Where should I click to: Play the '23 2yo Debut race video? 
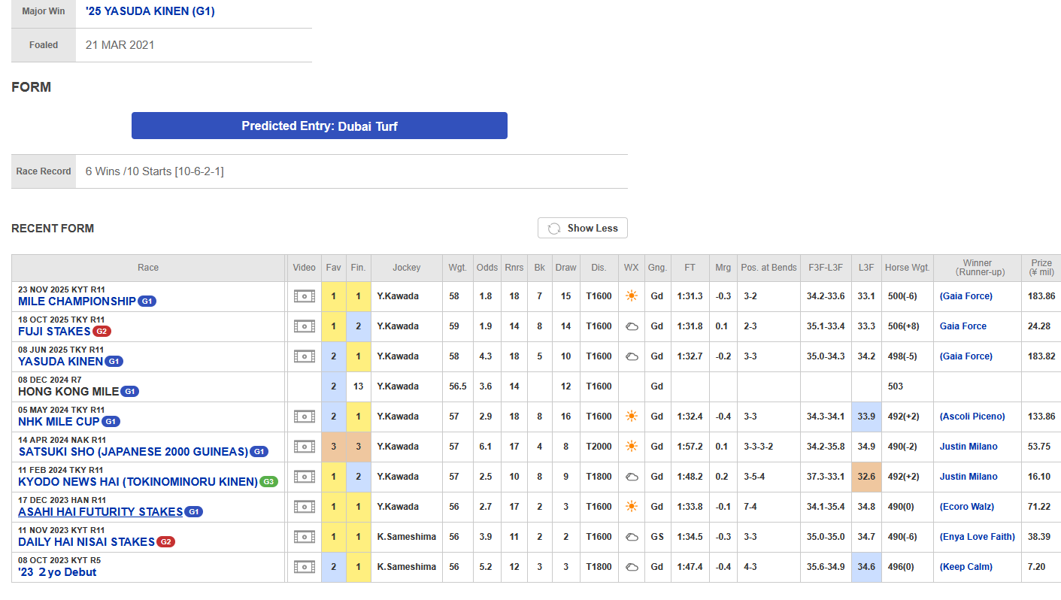click(304, 567)
